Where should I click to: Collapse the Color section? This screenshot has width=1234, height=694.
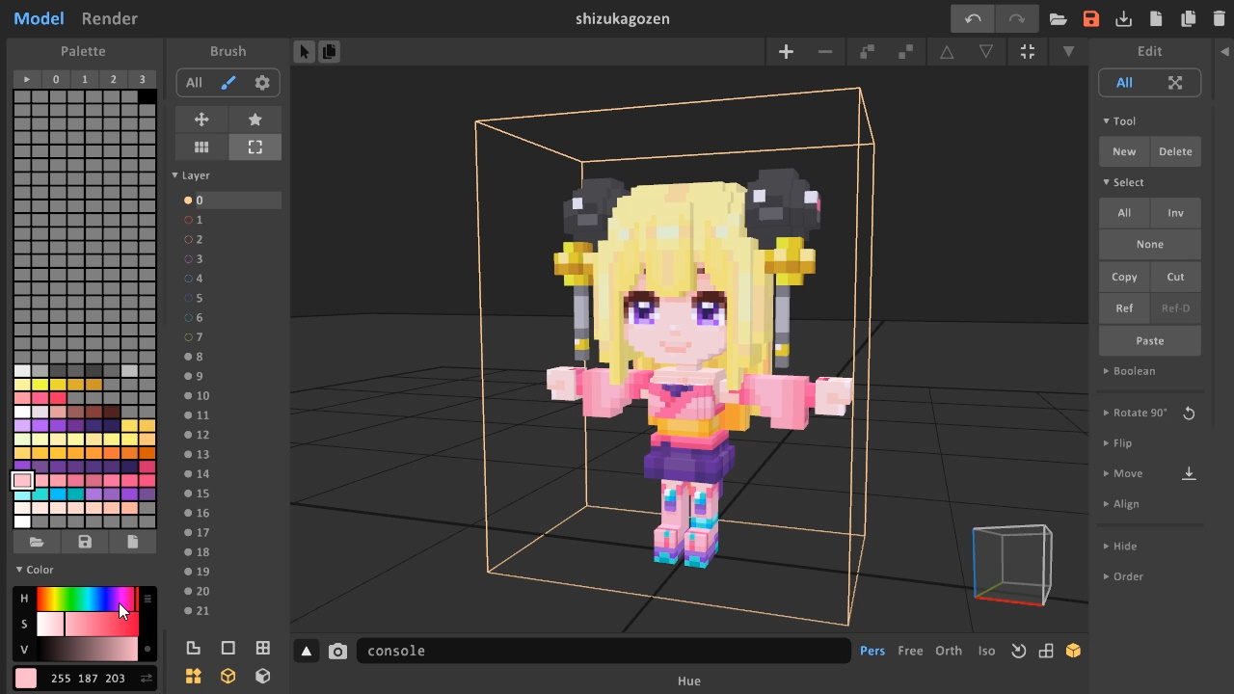(x=35, y=570)
